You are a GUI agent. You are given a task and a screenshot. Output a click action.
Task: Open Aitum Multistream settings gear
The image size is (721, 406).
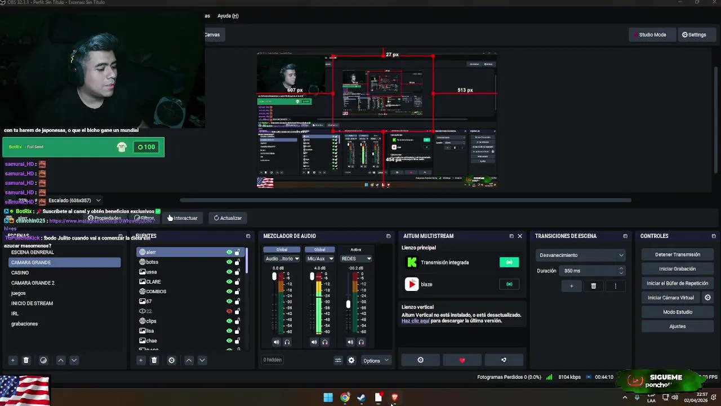pos(420,360)
